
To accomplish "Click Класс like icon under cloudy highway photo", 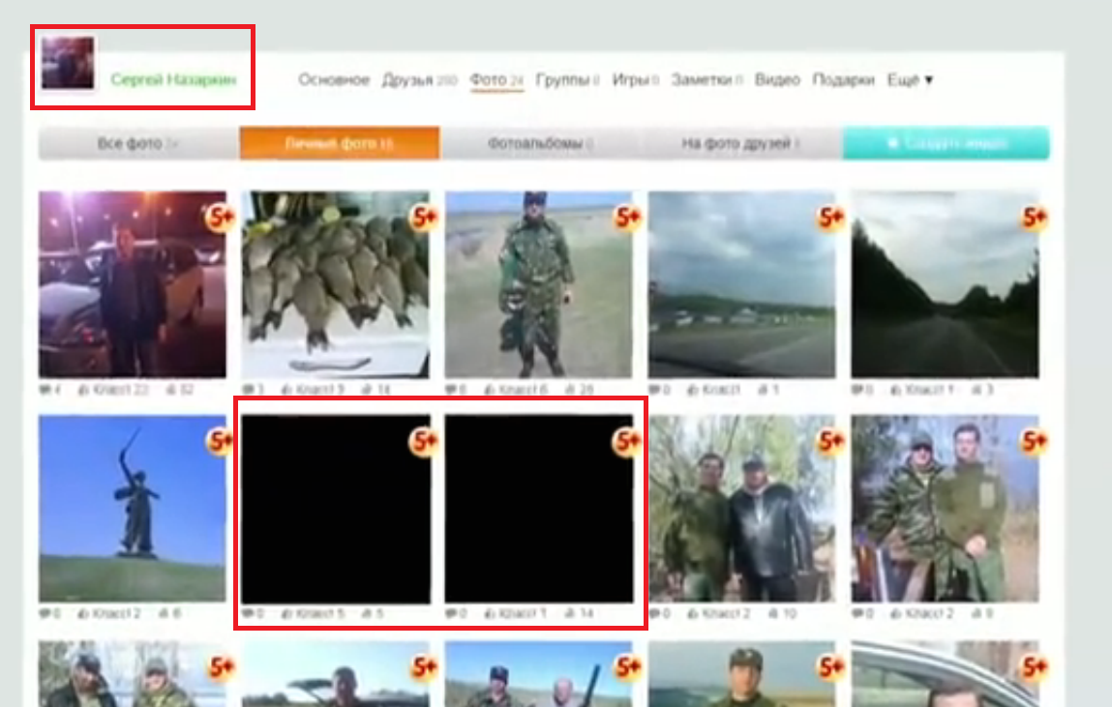I will pyautogui.click(x=694, y=390).
